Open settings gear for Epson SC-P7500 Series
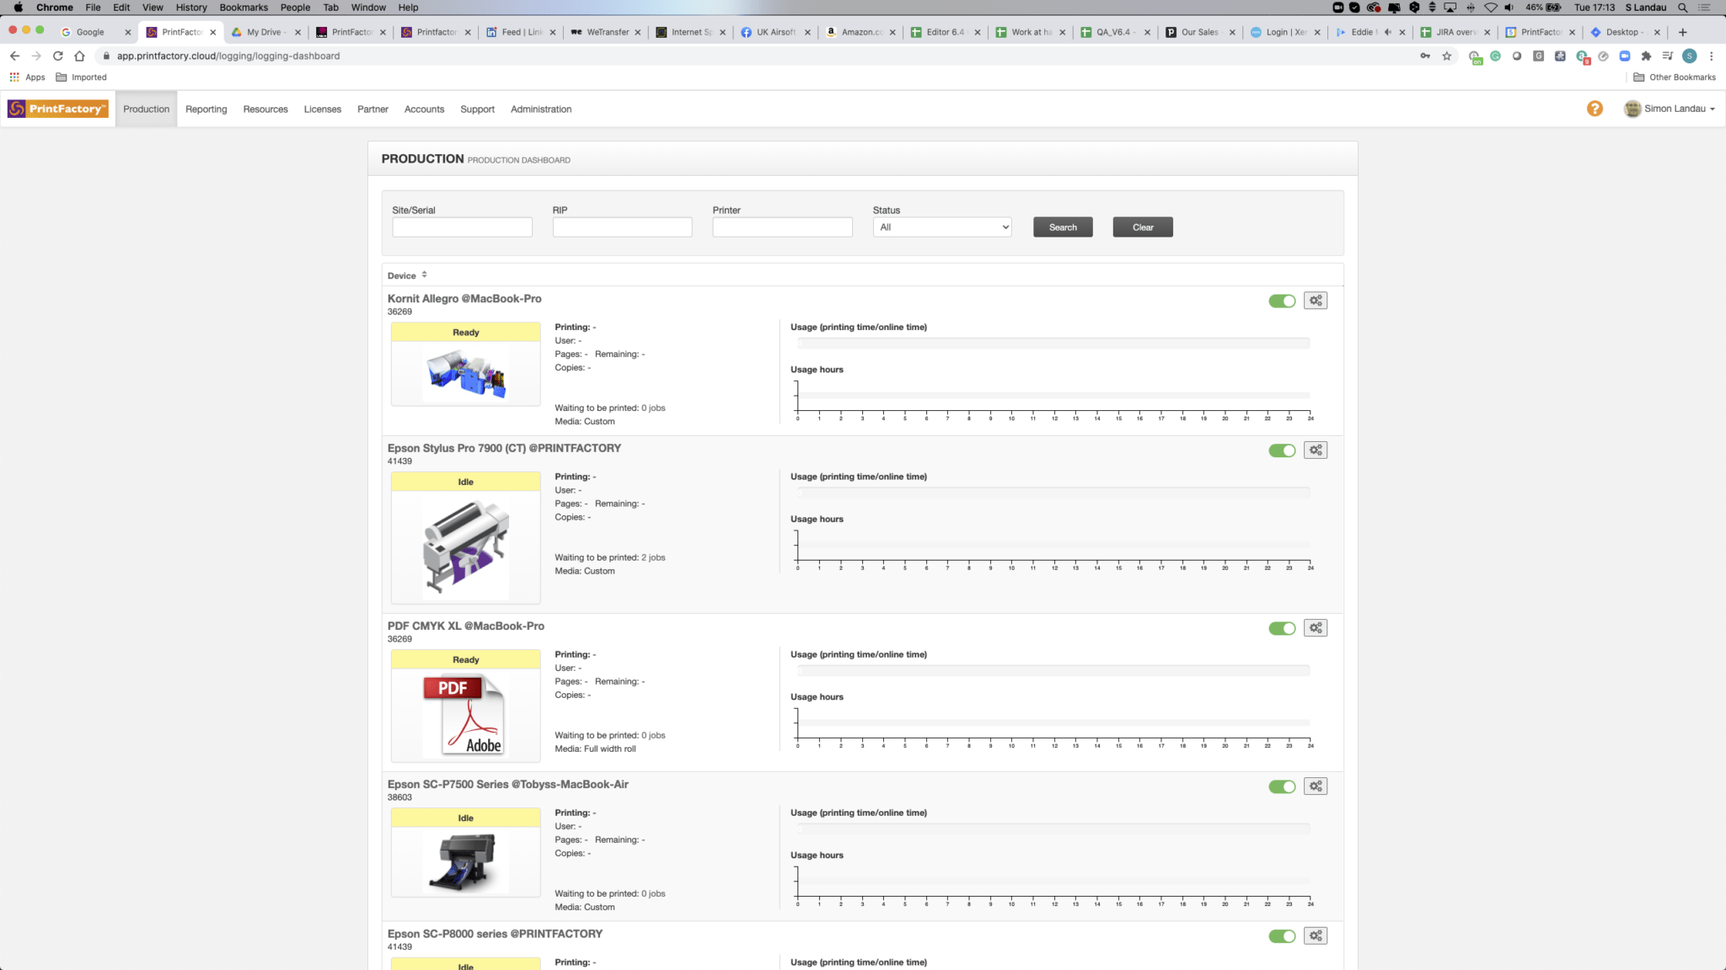Screen dimensions: 1726x970 point(1316,786)
